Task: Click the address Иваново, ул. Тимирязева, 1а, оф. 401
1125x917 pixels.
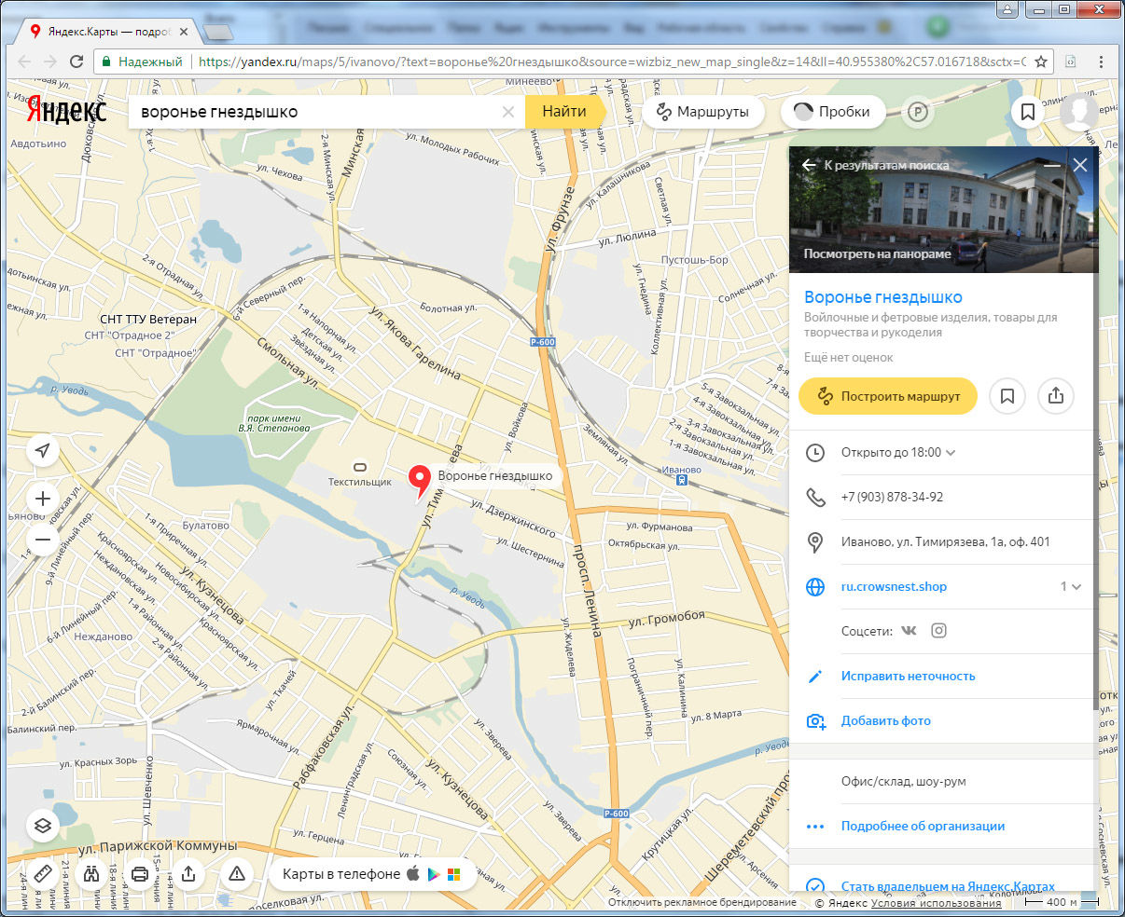Action: point(946,542)
